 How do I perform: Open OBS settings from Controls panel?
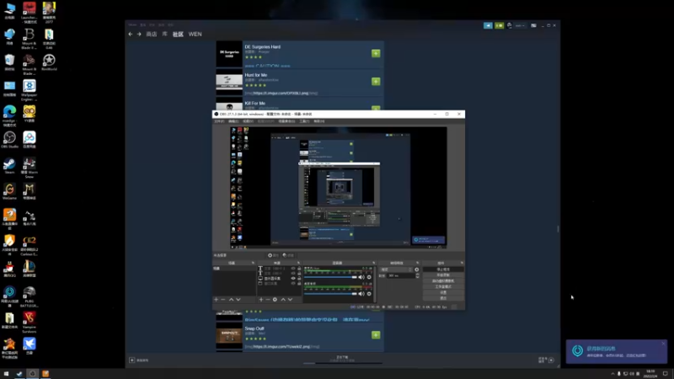pyautogui.click(x=443, y=292)
